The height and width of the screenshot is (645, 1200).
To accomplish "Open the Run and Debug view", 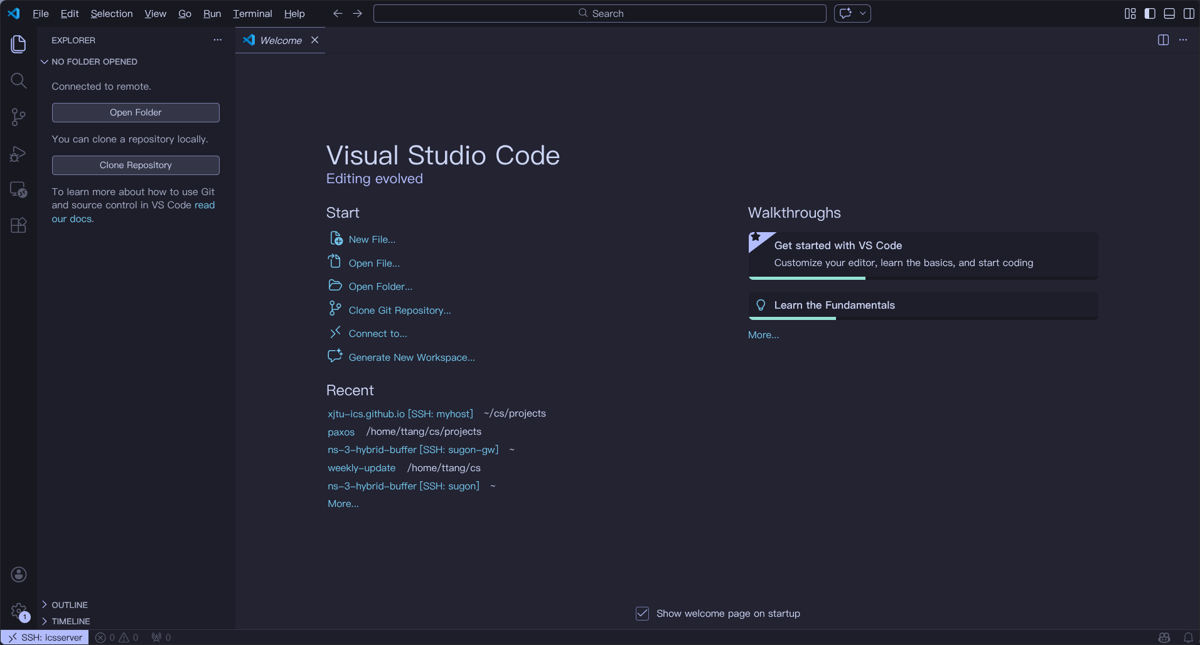I will [19, 154].
